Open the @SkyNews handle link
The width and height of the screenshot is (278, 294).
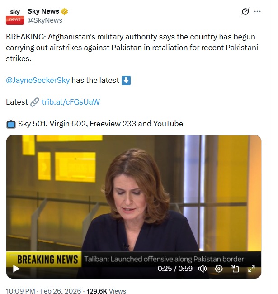pyautogui.click(x=45, y=20)
